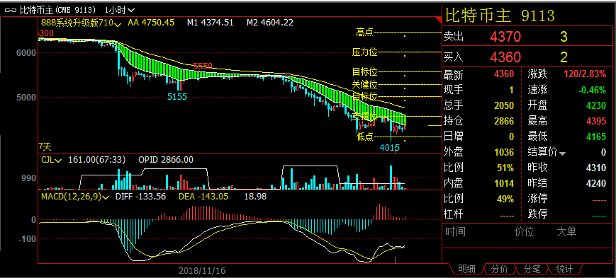Screen dimensions: 616x278
Task: Click the DEA -143.05 reading
Action: click(x=203, y=197)
